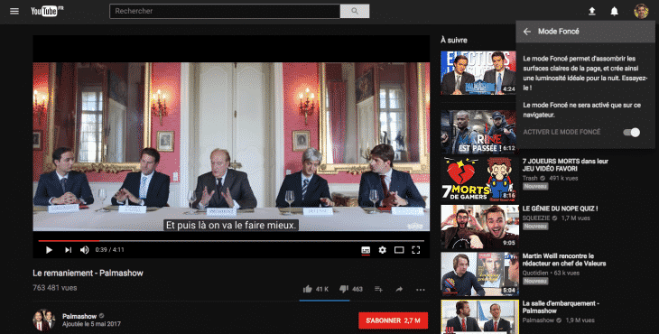Click the SQUEEZIE channel name
The height and width of the screenshot is (334, 659).
pos(536,218)
